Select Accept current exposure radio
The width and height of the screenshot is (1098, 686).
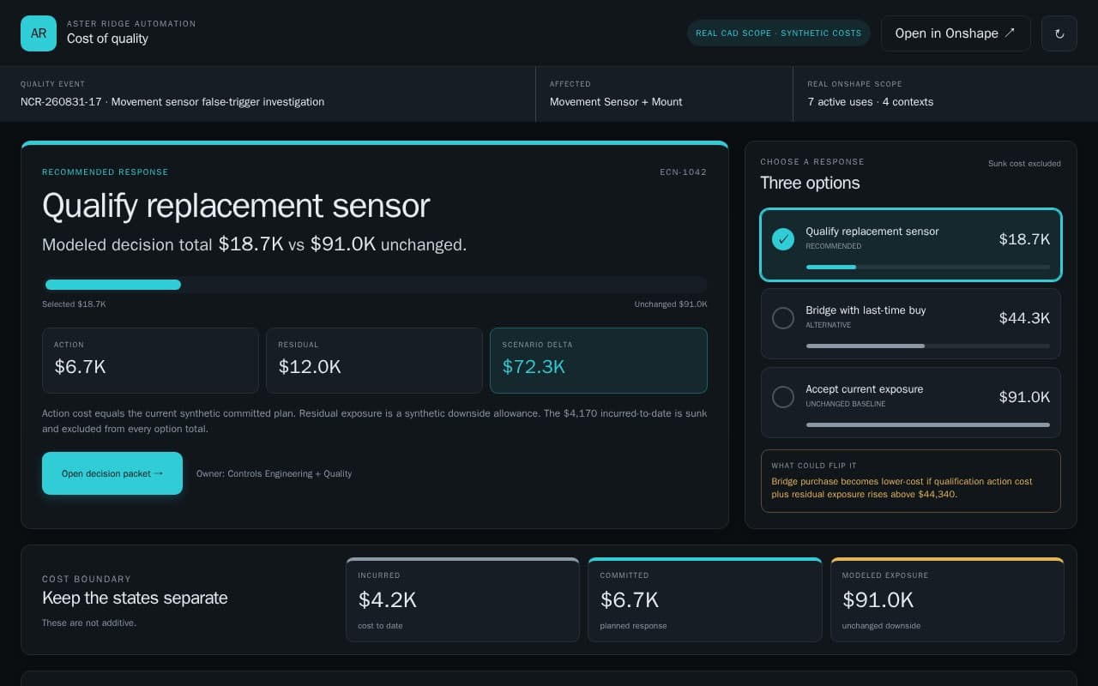[x=783, y=397]
